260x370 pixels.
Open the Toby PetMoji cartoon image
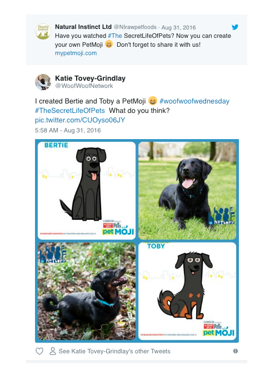[187, 292]
